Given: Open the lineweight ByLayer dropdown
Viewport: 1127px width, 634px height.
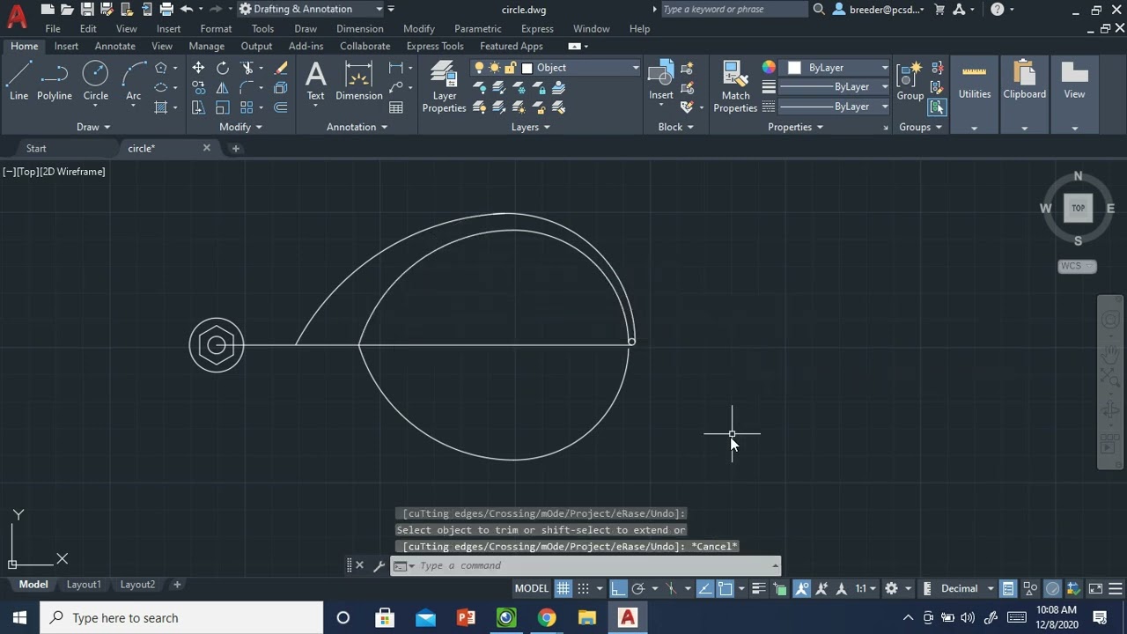Looking at the screenshot, I should click(835, 87).
